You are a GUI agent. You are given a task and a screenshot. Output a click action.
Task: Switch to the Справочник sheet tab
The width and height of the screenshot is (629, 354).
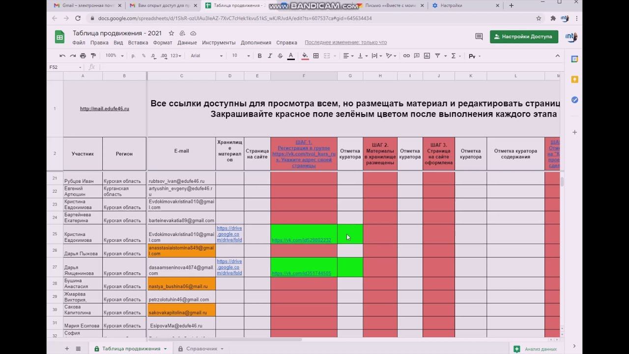[x=202, y=349]
